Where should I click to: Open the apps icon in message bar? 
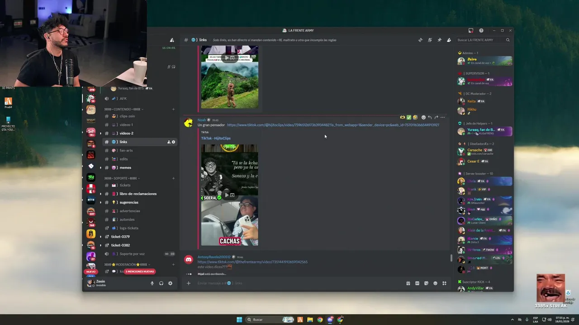[x=444, y=283]
